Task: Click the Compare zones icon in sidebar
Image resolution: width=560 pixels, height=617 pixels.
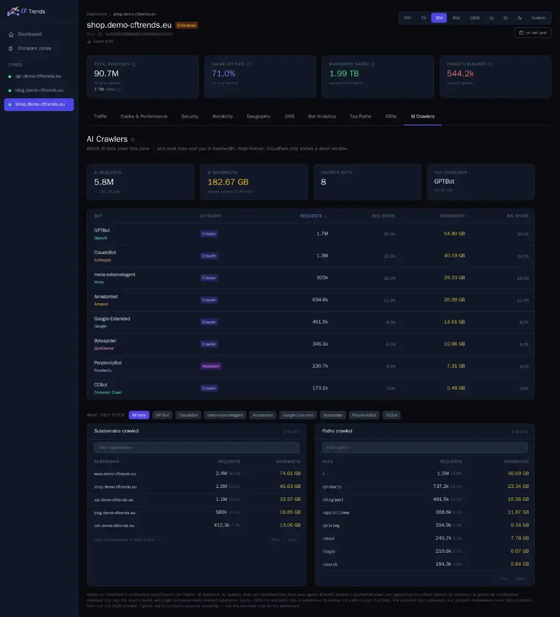Action: coord(11,48)
